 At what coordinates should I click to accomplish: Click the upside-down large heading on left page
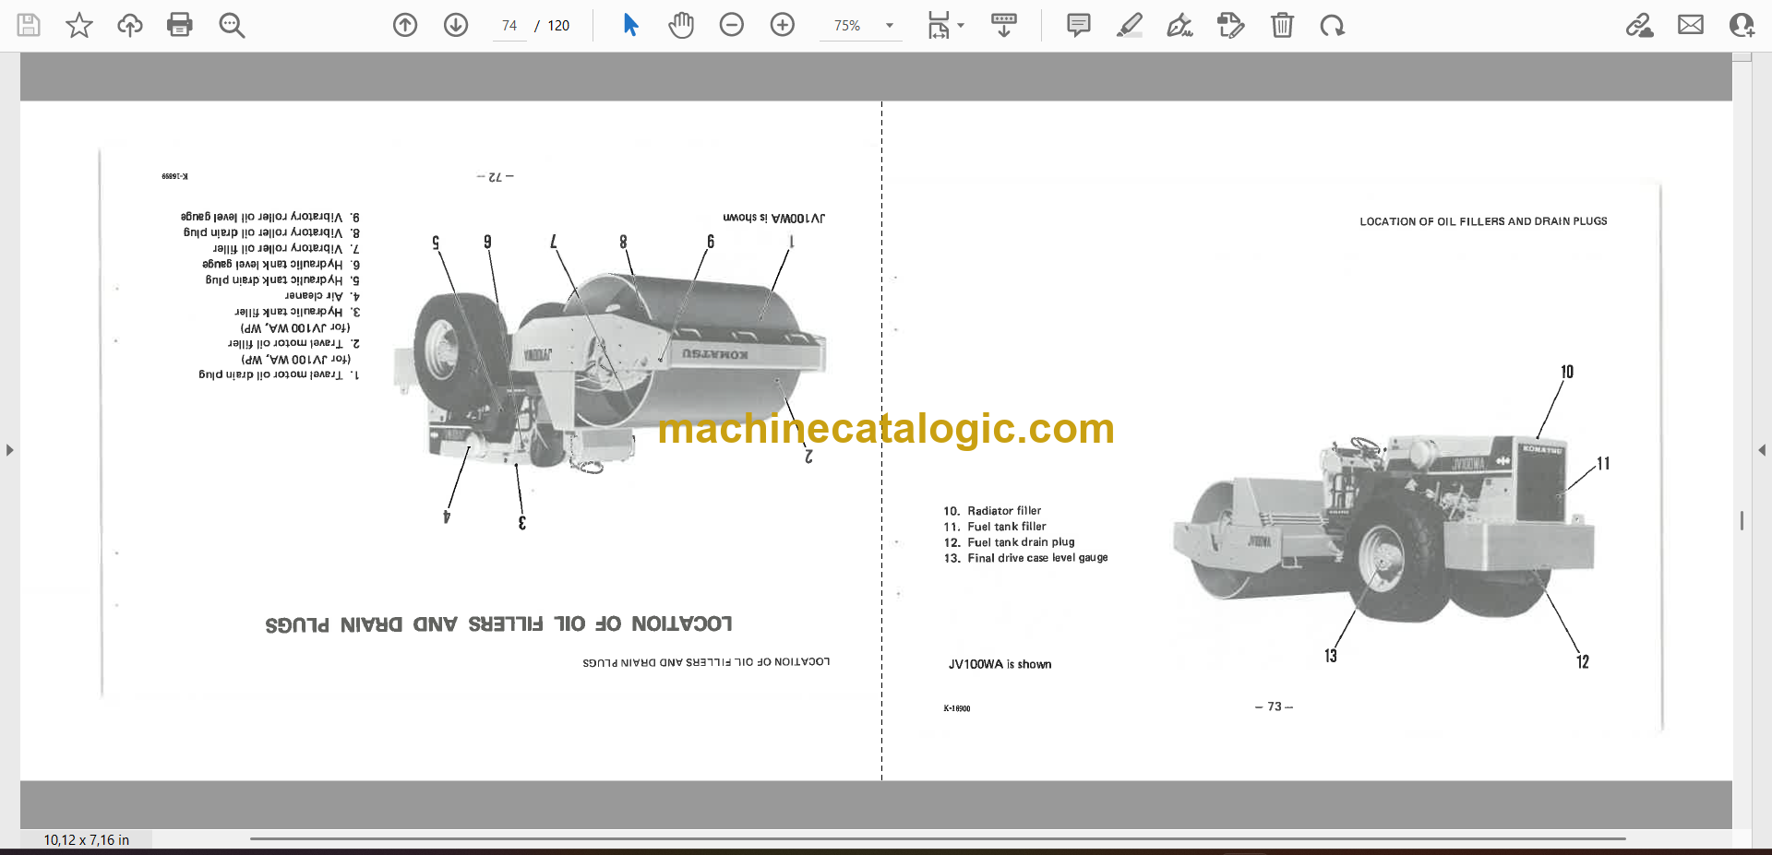click(498, 623)
